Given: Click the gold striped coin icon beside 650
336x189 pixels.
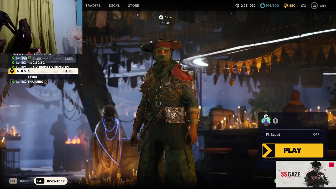Looking at the screenshot, I should [286, 6].
